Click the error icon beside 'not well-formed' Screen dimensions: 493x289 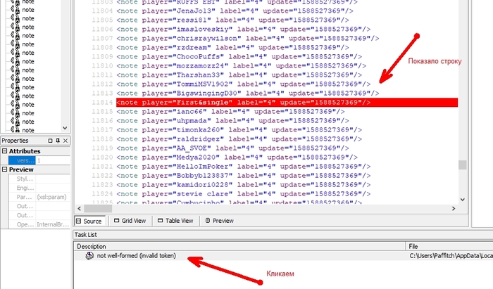(x=89, y=256)
